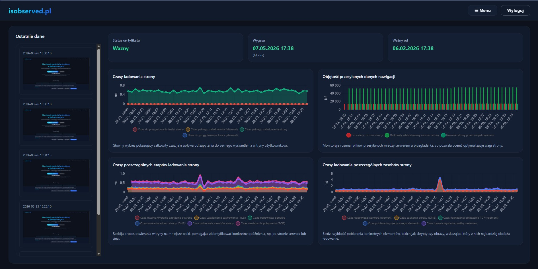Toggle legend 'Czas pobierania pojedynczego elementu'

391,223
